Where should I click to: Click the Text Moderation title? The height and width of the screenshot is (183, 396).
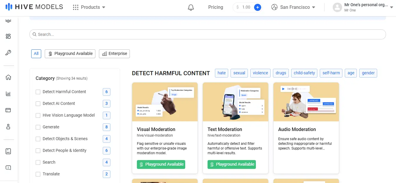click(225, 129)
